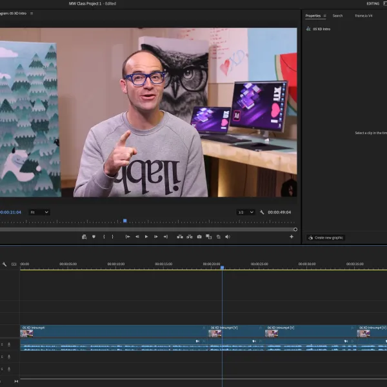Click the zoom scroll bar end handle under monitor
The height and width of the screenshot is (387, 387).
pyautogui.click(x=295, y=230)
